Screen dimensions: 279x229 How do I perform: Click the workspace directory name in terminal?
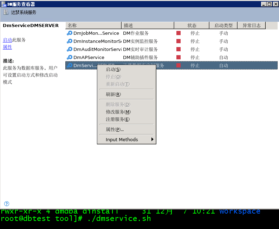[x=240, y=211]
